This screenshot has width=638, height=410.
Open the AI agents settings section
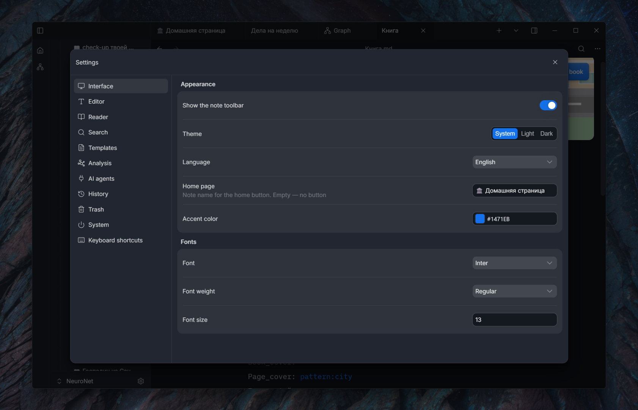121,178
